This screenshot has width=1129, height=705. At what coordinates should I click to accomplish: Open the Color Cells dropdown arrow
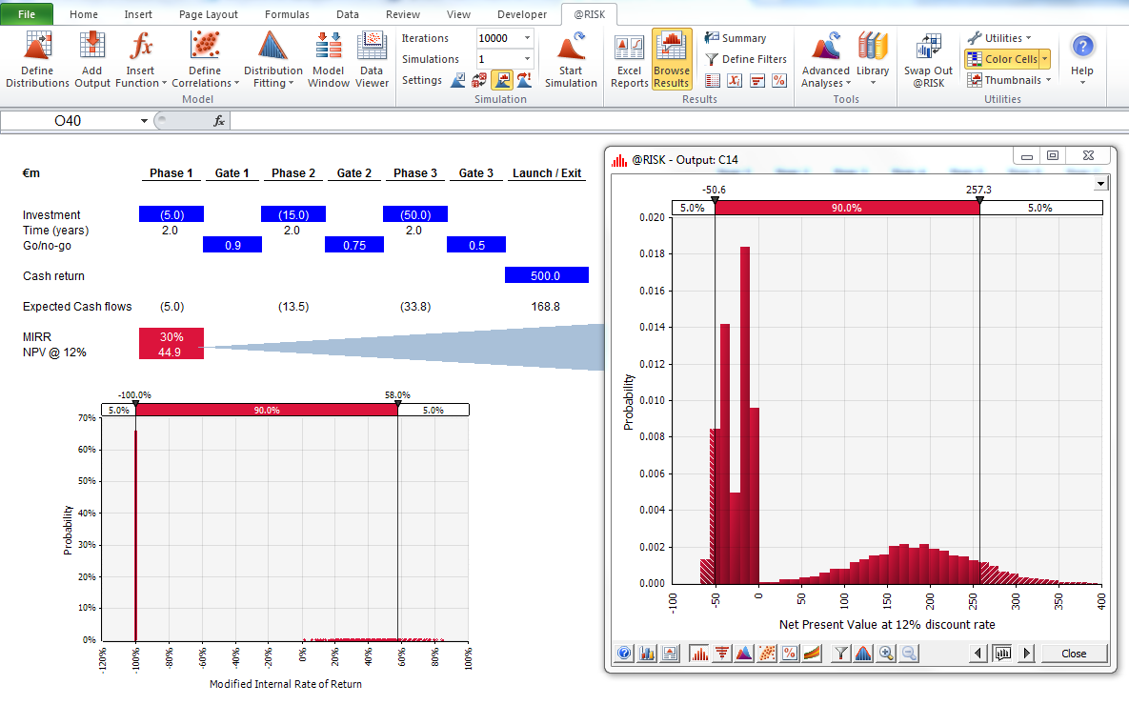pos(1044,59)
